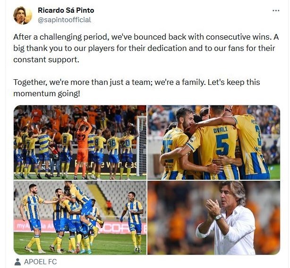This screenshot has height=268, width=290.
Task: Open photo of coach clapping in white shirt
Action: pyautogui.click(x=213, y=218)
